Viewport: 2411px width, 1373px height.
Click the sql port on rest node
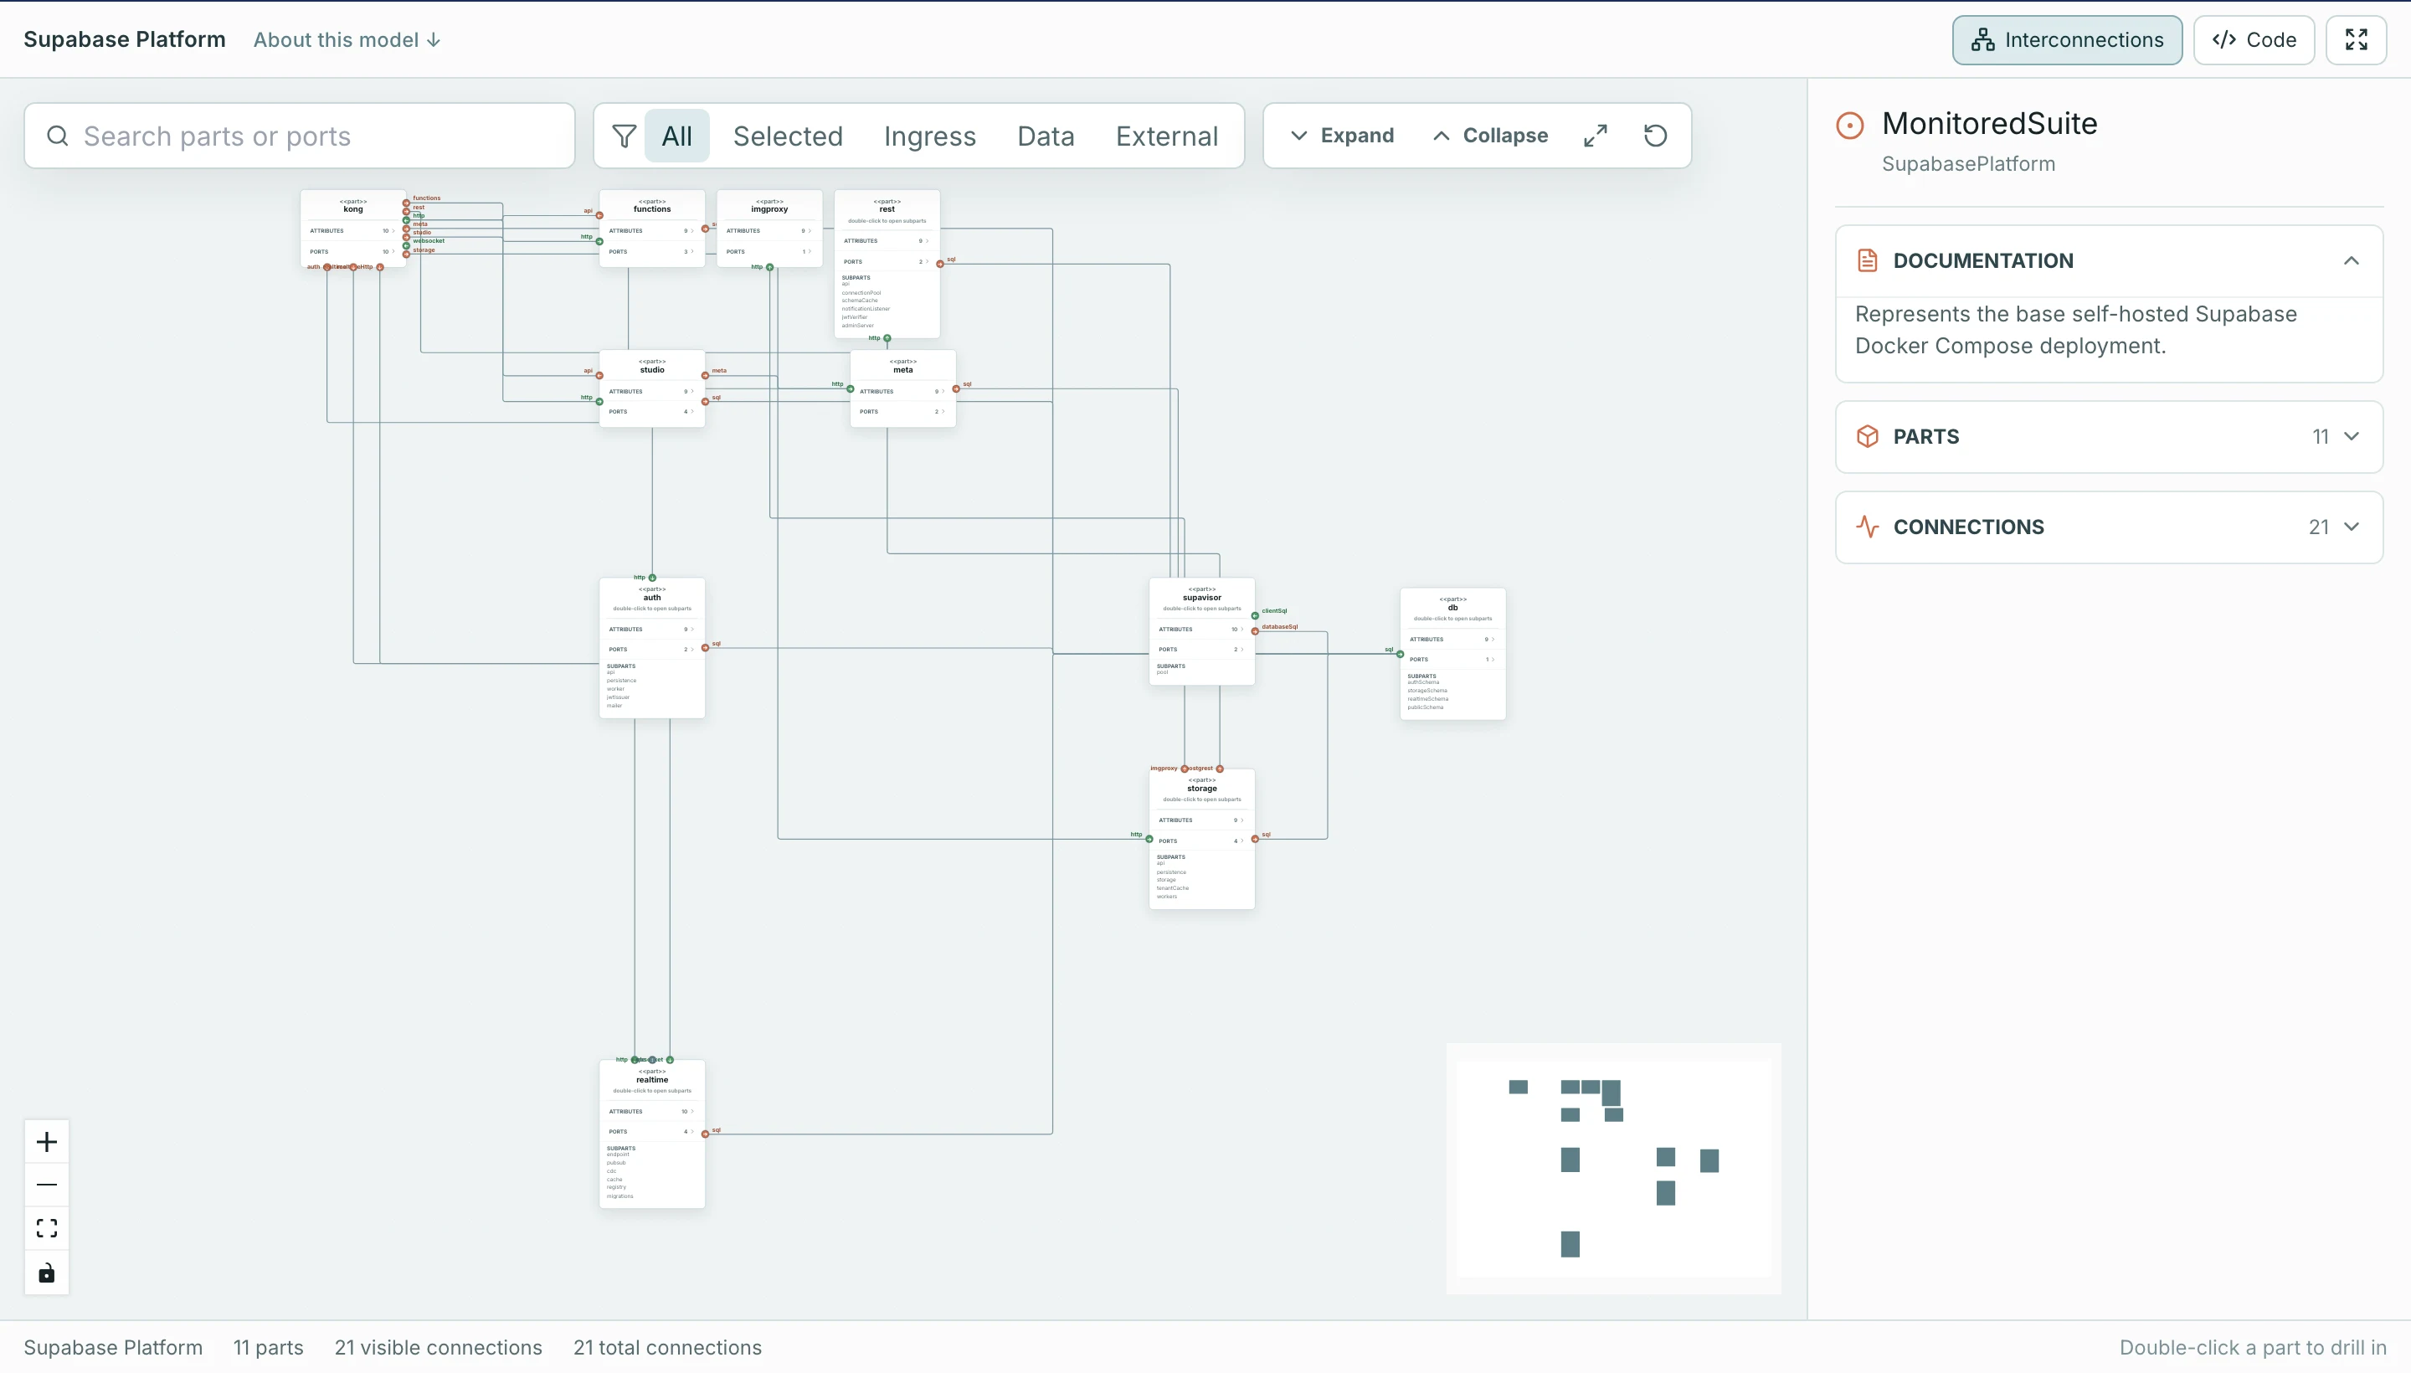click(x=940, y=264)
